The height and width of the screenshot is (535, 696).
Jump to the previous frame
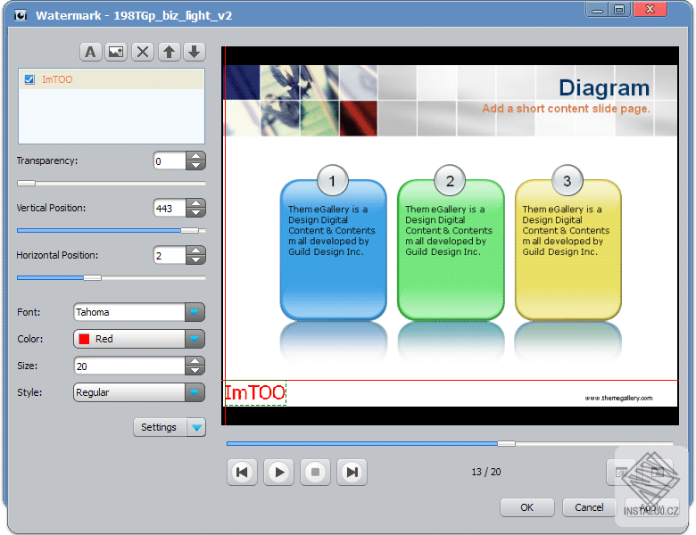click(242, 472)
